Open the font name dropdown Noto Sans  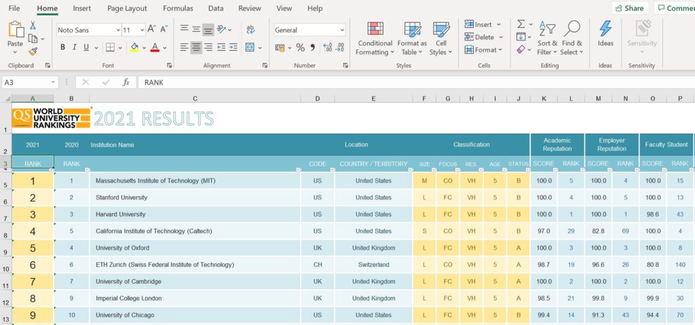(118, 30)
